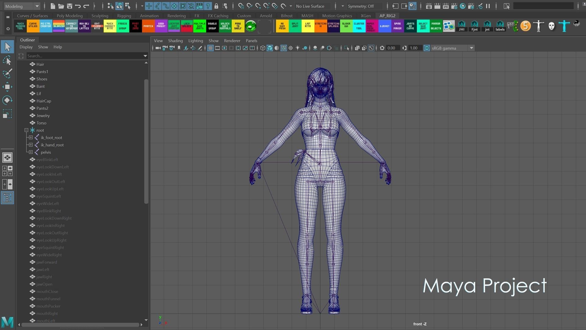Viewport: 586px width, 330px height.
Task: Toggle the sRGB color management ON button
Action: pos(427,48)
